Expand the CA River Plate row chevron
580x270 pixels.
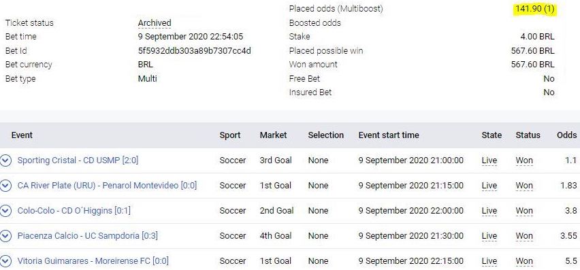click(x=5, y=186)
